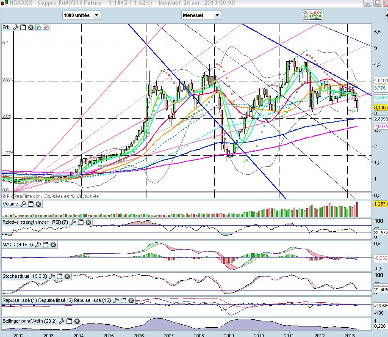Click the 2006 year label on time axis
388x337 pixels.
pyautogui.click(x=139, y=335)
